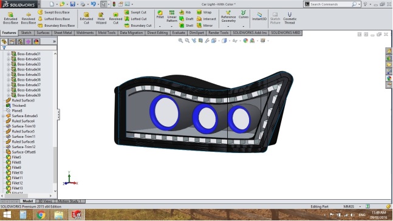Switch to the Sheet Metal tab

pyautogui.click(x=63, y=33)
